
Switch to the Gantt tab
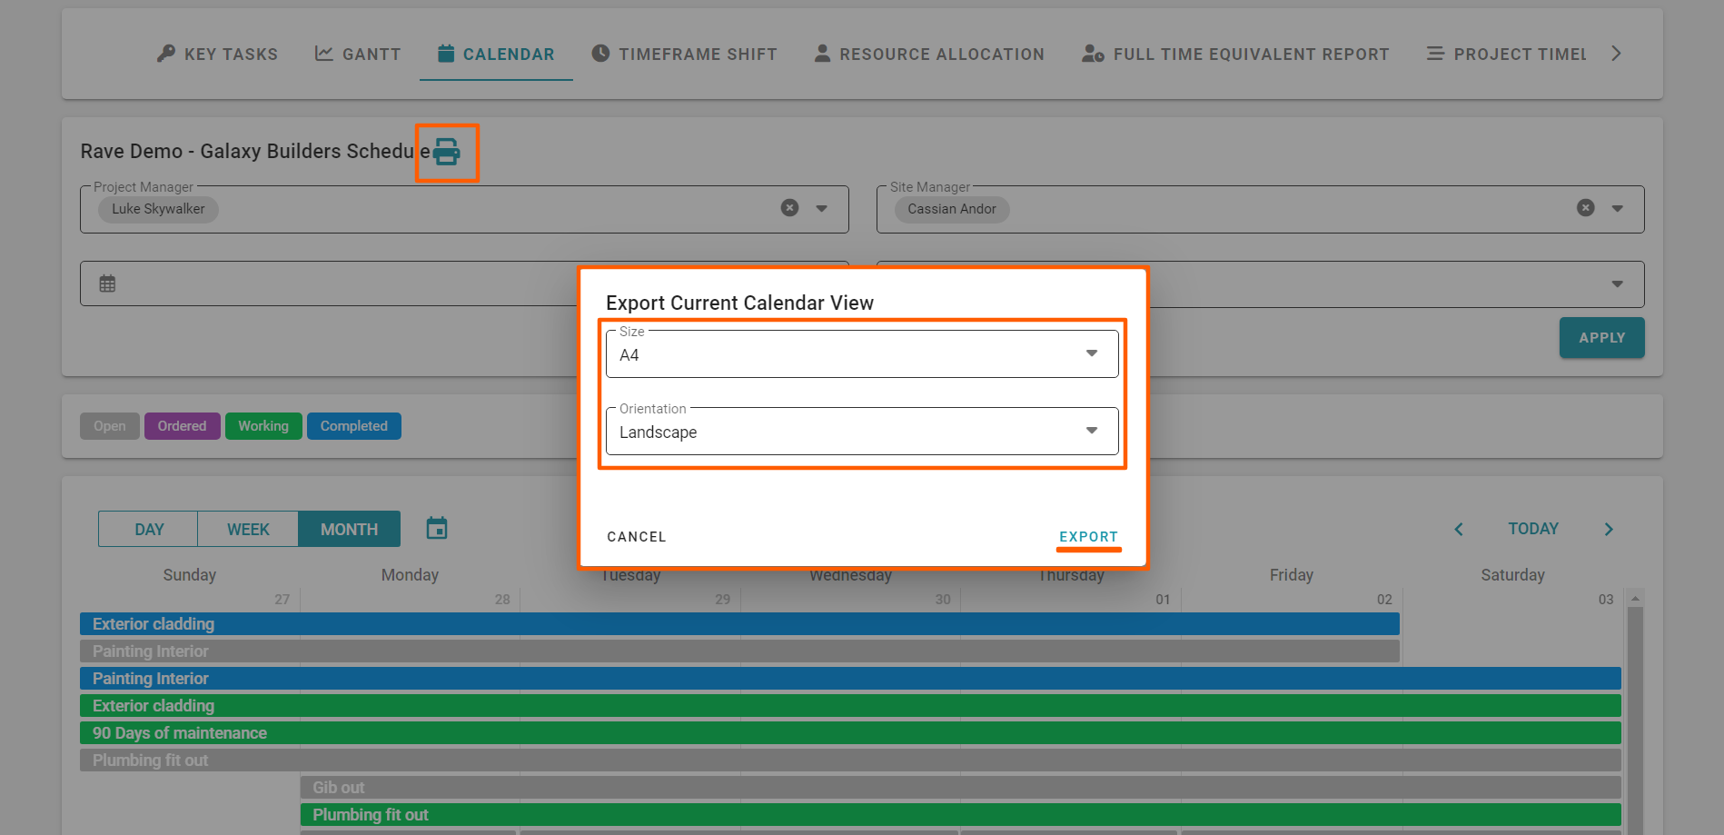click(x=358, y=55)
